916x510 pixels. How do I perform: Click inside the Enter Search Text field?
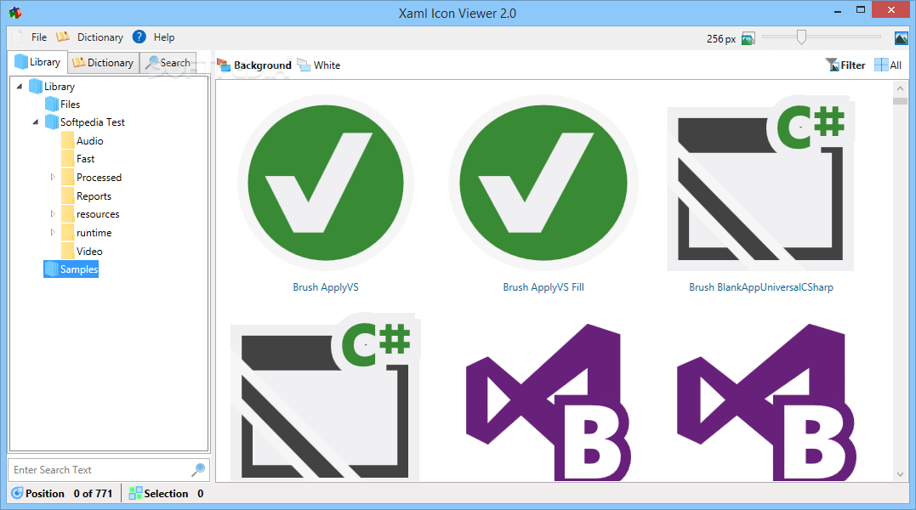(x=94, y=469)
